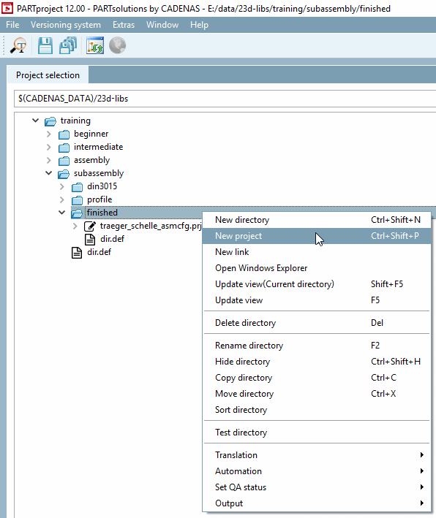The height and width of the screenshot is (518, 436).
Task: Click the save floppy disk icon
Action: coord(45,45)
